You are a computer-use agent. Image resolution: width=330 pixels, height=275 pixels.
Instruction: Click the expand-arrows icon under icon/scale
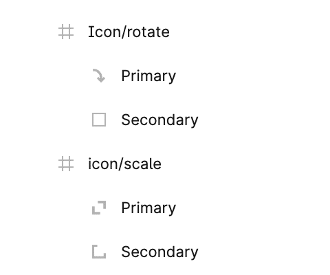click(x=99, y=208)
